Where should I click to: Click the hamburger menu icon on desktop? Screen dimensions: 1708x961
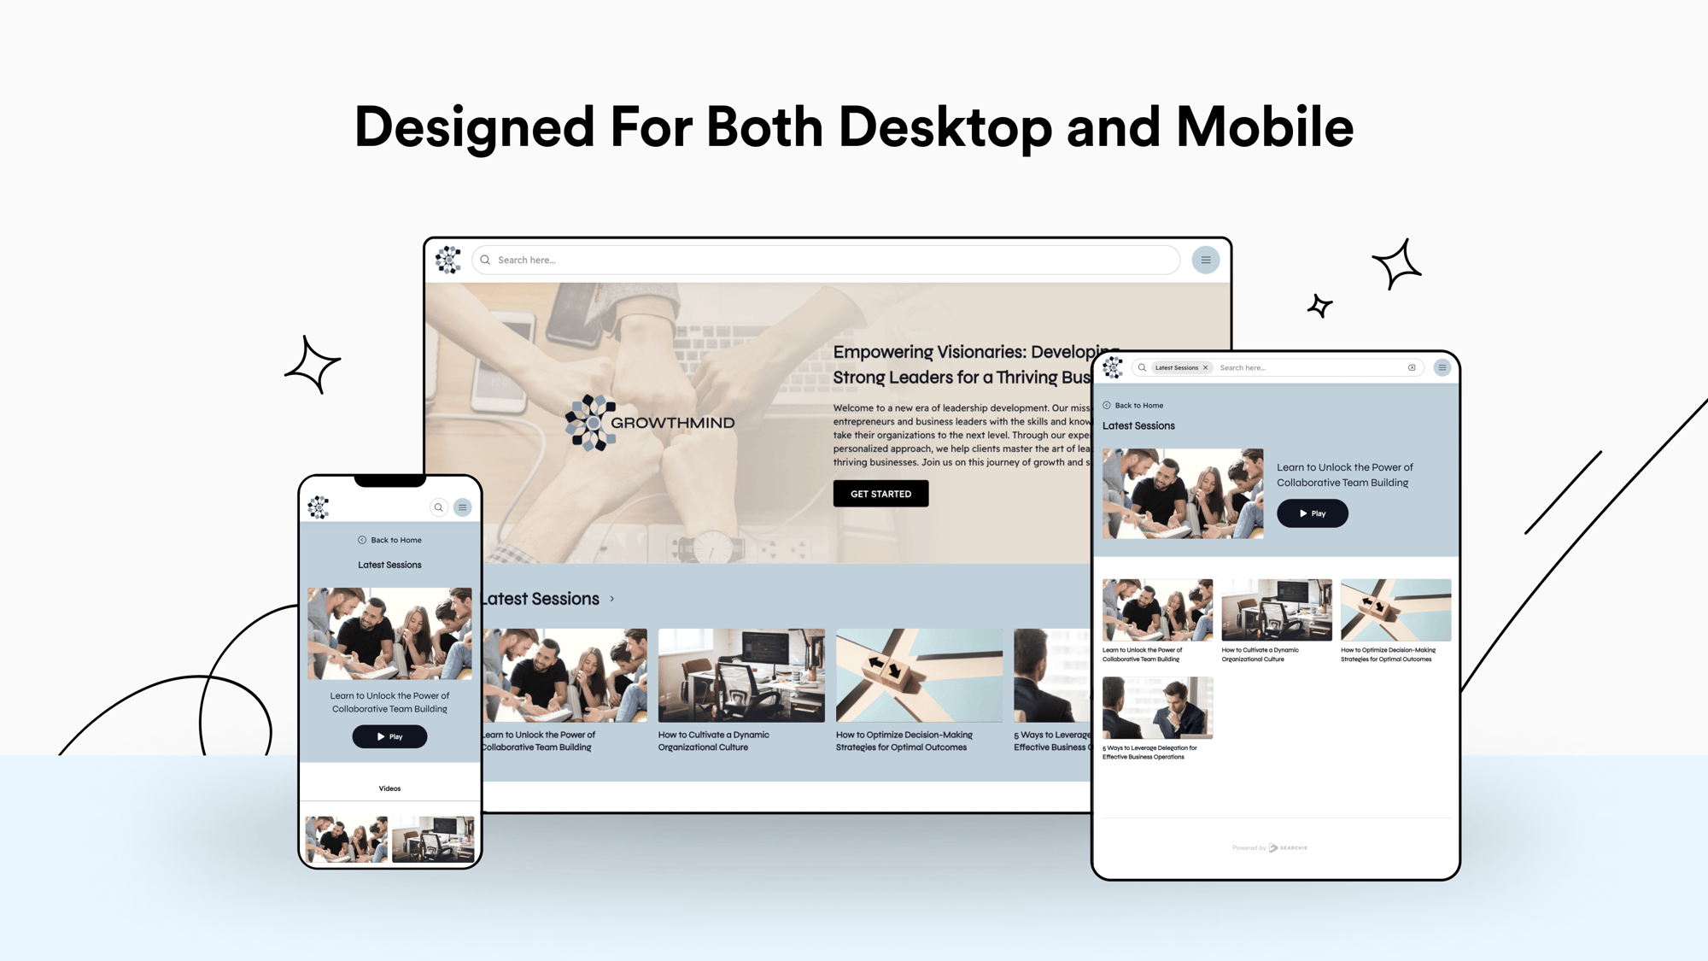1206,260
